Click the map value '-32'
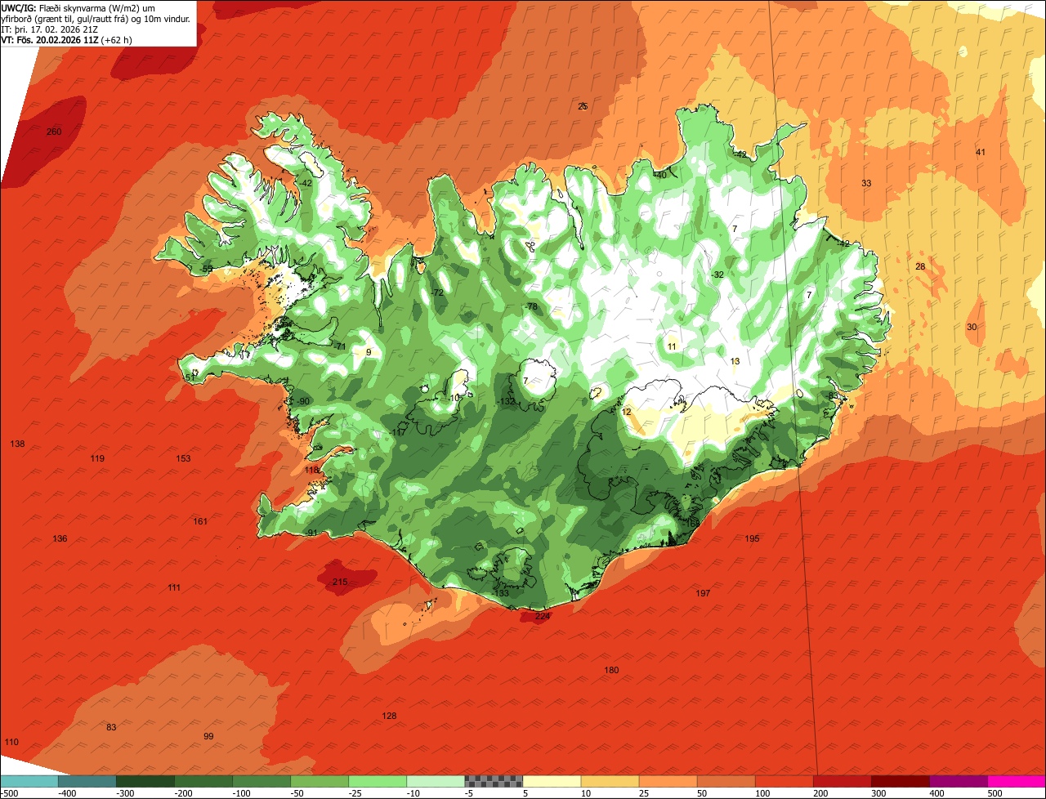Screen dimensions: 1046x799 (717, 275)
